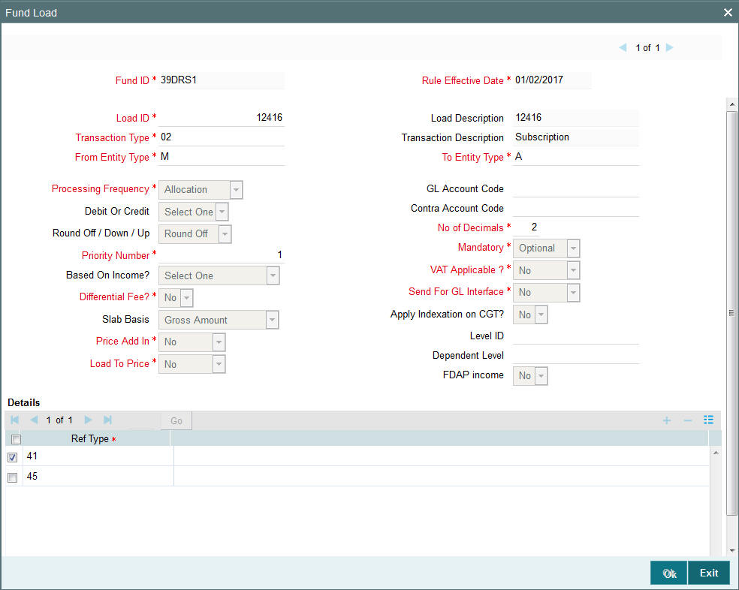Image resolution: width=739 pixels, height=590 pixels.
Task: Open Price Add In dropdown
Action: point(192,342)
